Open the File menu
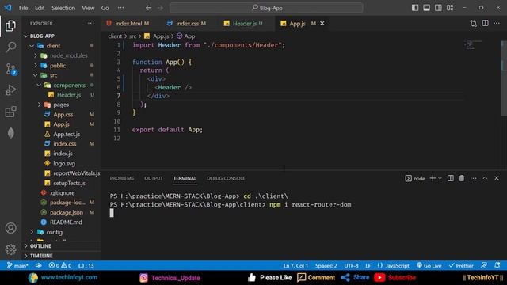 (x=23, y=8)
